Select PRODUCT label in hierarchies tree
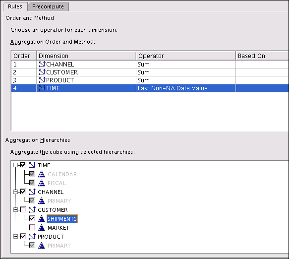This screenshot has width=289, height=259. tap(51, 237)
